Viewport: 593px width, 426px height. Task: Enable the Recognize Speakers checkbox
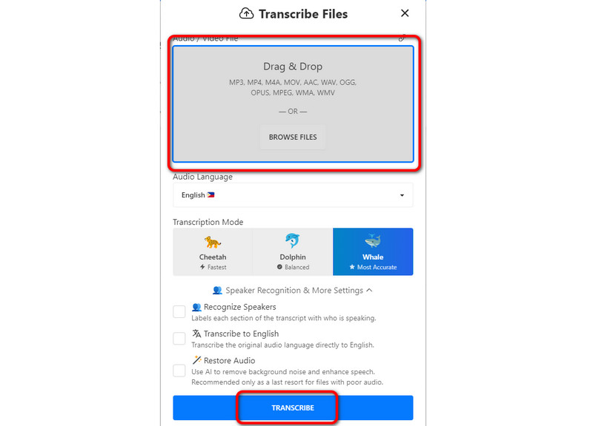coord(179,311)
